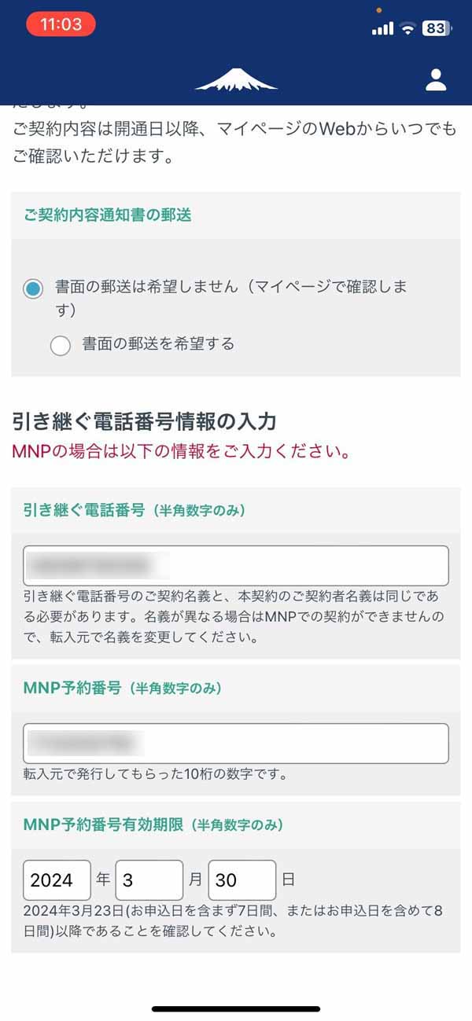Tap the home indicator bar at the bottom
The image size is (472, 1021).
236,1009
